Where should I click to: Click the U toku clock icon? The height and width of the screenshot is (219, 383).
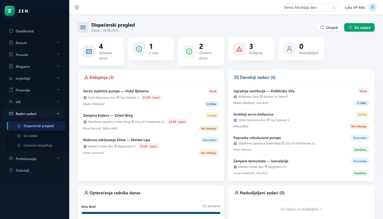[139, 49]
